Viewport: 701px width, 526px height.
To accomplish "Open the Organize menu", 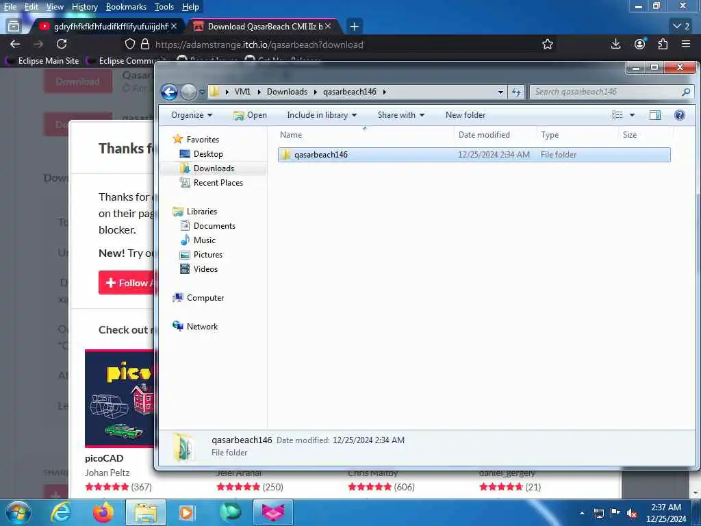I will (x=192, y=115).
